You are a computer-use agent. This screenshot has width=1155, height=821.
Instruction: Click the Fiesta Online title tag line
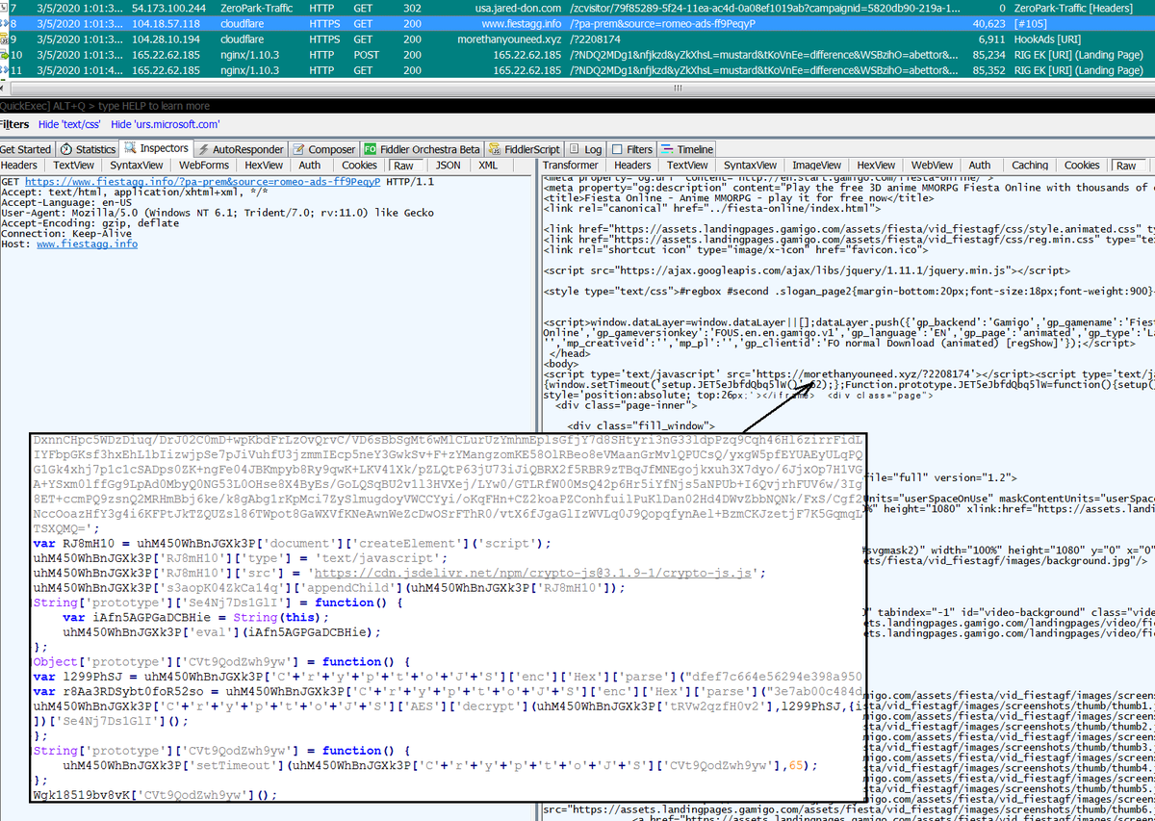tap(728, 198)
